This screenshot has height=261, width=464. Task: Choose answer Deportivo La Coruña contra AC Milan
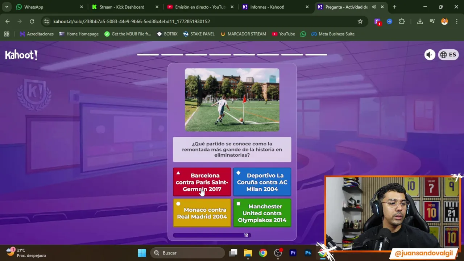[x=262, y=182]
